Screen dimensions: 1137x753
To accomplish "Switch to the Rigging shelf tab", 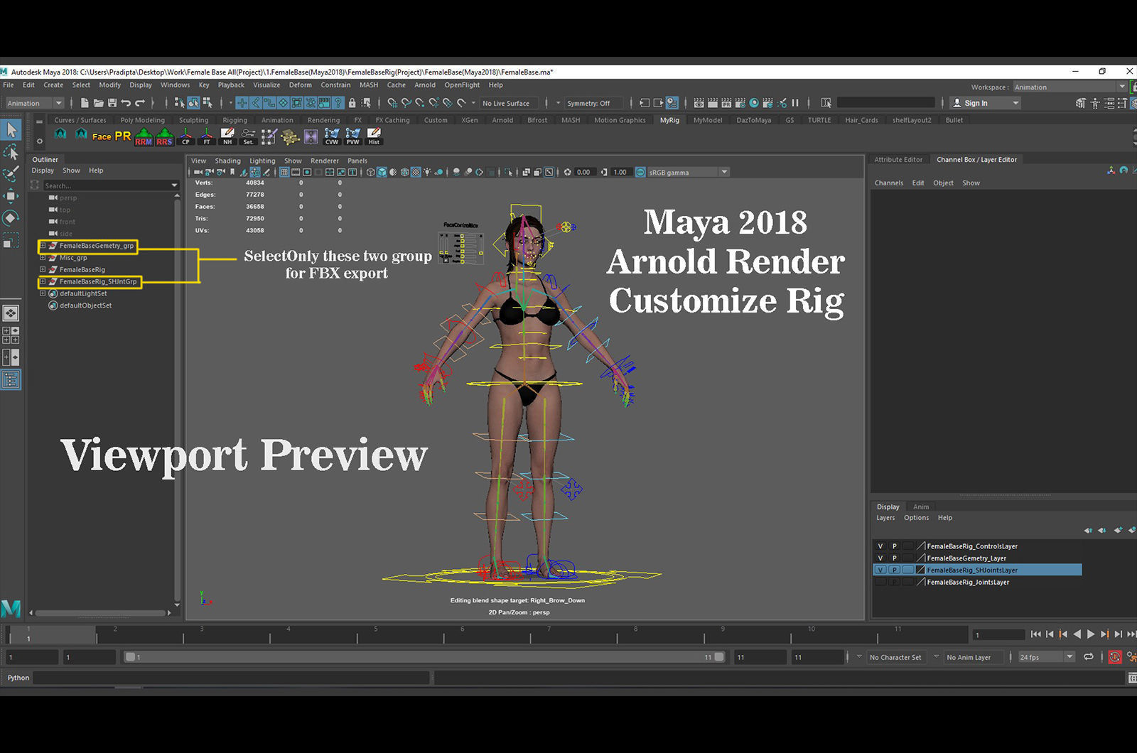I will click(x=235, y=120).
